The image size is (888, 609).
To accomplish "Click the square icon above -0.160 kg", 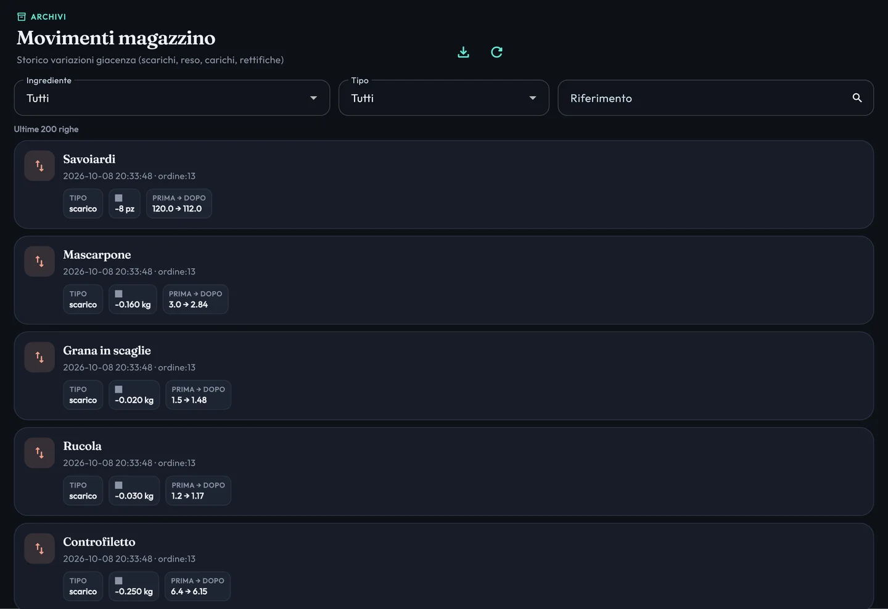I will click(x=119, y=293).
